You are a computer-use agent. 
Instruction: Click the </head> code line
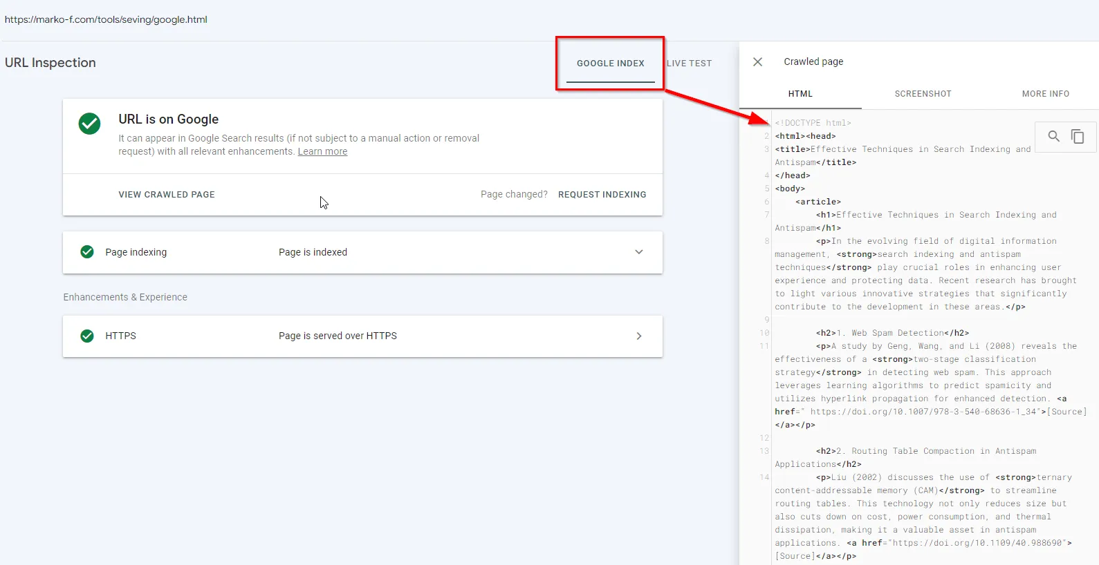(793, 175)
